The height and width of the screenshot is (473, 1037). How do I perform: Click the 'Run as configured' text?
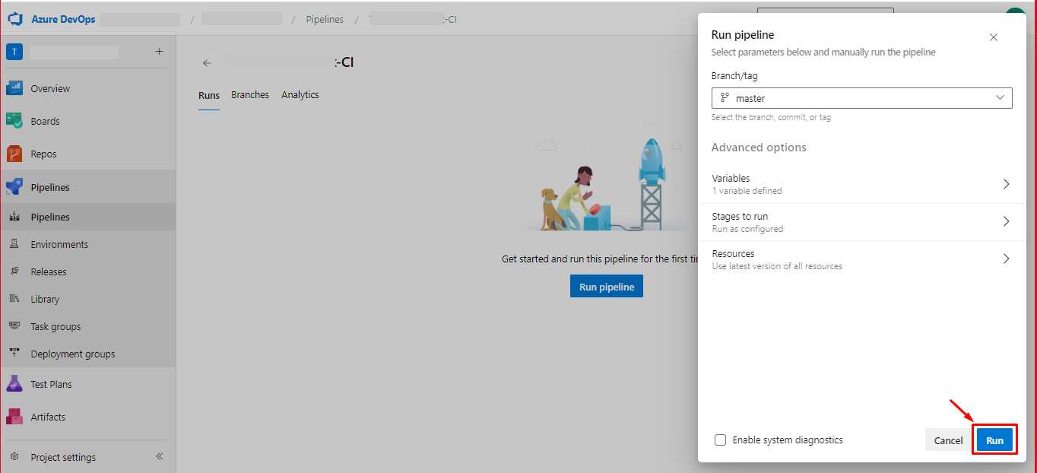747,229
